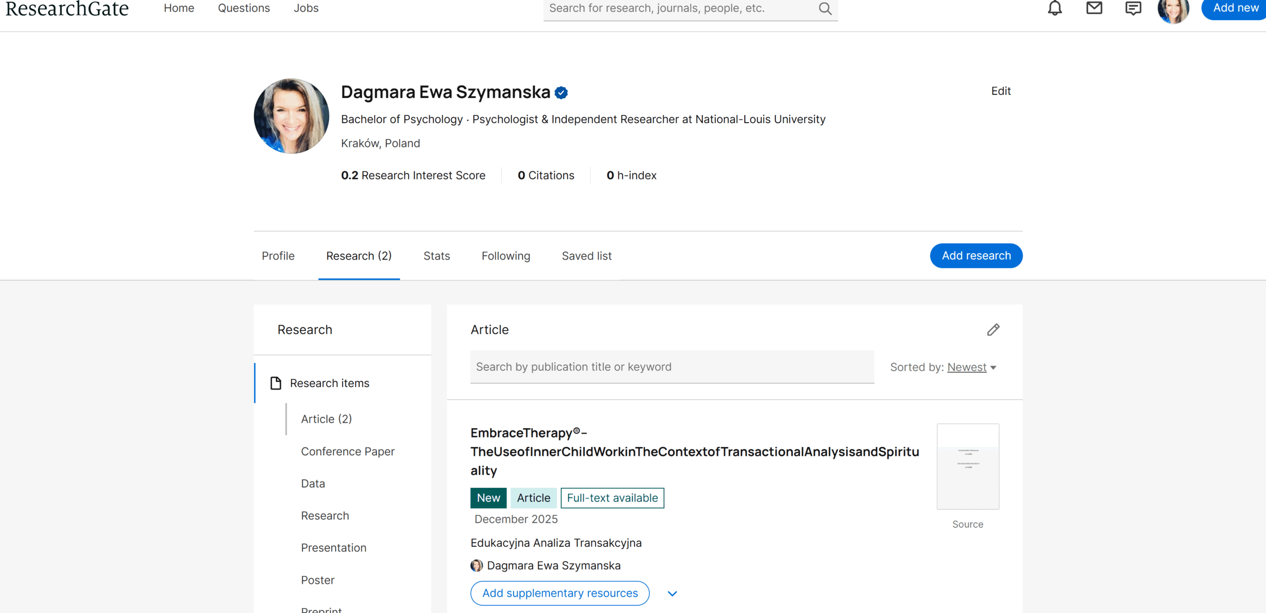The width and height of the screenshot is (1266, 613).
Task: Click the Add research button
Action: click(976, 256)
